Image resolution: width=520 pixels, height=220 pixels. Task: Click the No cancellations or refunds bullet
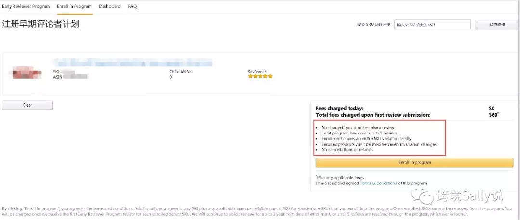coord(347,150)
